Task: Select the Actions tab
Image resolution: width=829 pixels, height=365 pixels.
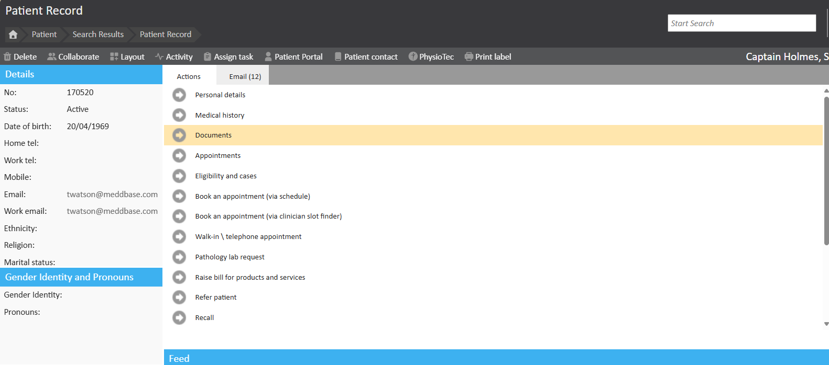Action: pyautogui.click(x=189, y=76)
